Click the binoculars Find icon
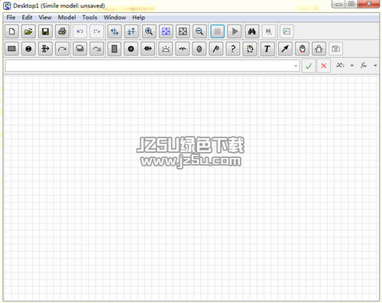Viewport: 382px width, 303px height. [x=251, y=31]
